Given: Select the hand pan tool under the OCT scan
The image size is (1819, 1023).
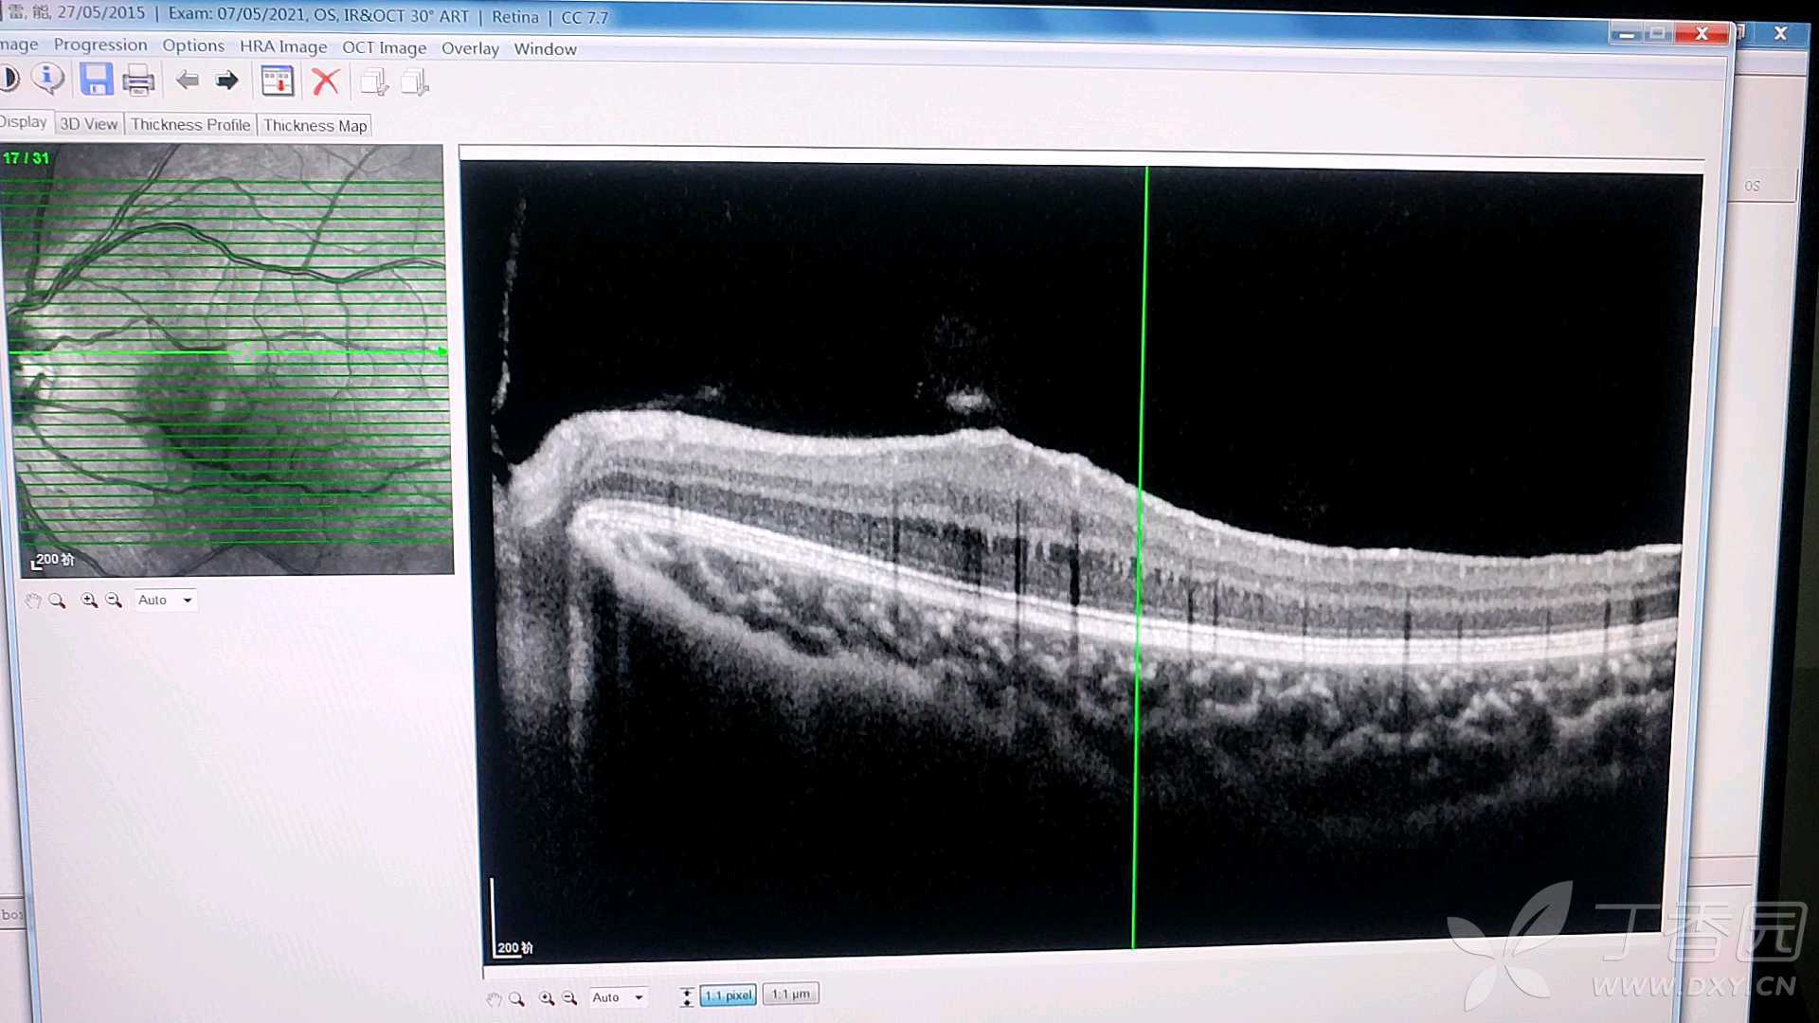Looking at the screenshot, I should (494, 999).
